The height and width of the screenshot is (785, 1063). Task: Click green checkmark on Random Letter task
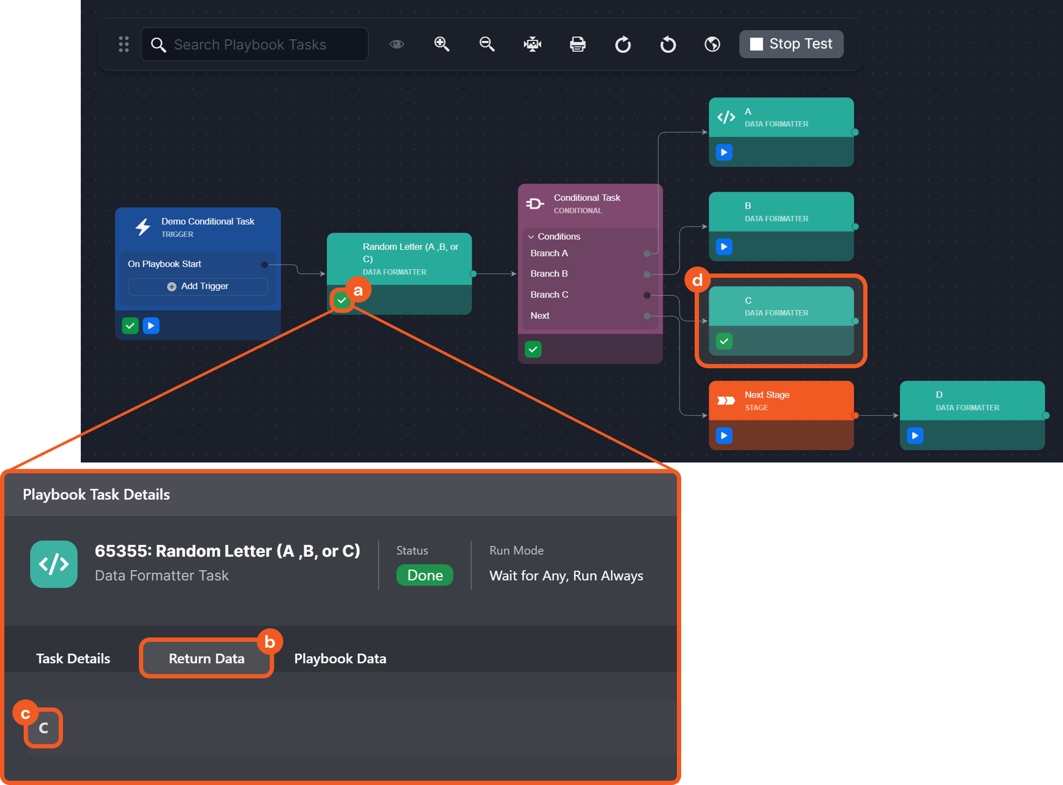coord(342,300)
